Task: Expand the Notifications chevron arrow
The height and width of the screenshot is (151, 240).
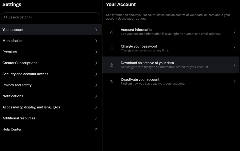Action: click(x=96, y=96)
